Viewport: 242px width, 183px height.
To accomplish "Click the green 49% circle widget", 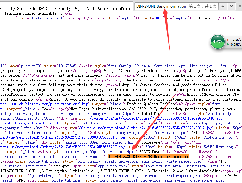I will [217, 41].
